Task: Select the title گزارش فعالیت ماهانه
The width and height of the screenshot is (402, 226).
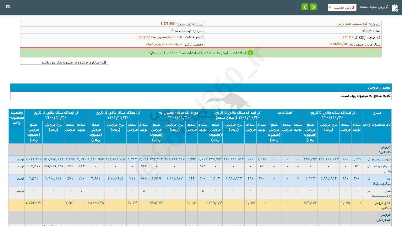Action: (x=374, y=7)
